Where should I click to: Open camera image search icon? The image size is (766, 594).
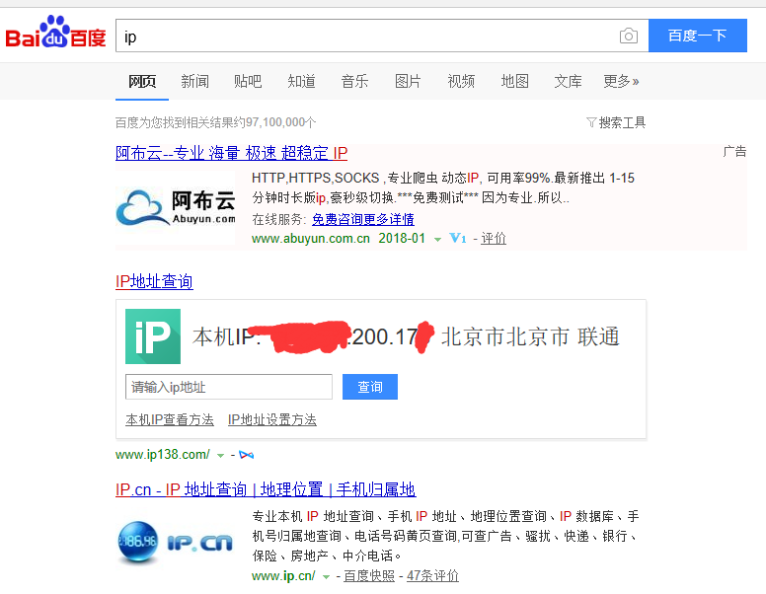pyautogui.click(x=628, y=36)
